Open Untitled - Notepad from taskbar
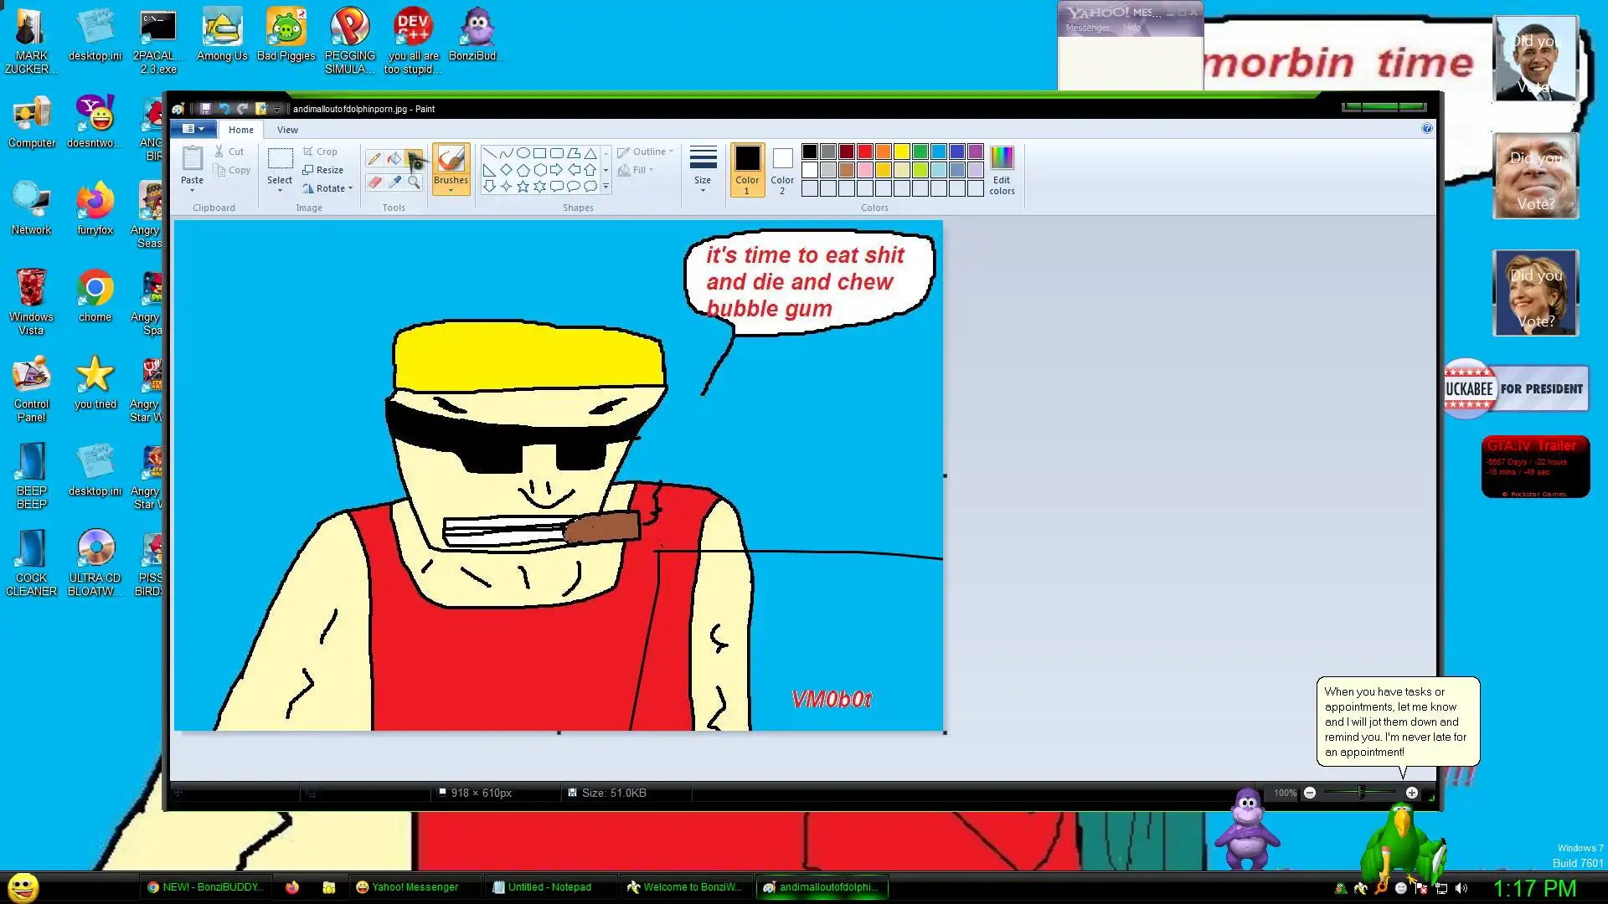1608x904 pixels. 549,887
